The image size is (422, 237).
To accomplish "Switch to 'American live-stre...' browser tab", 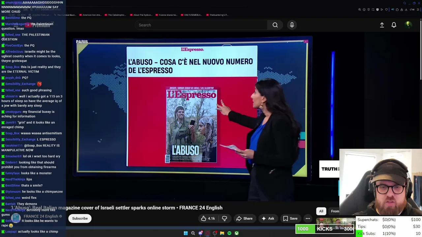I will [90, 15].
